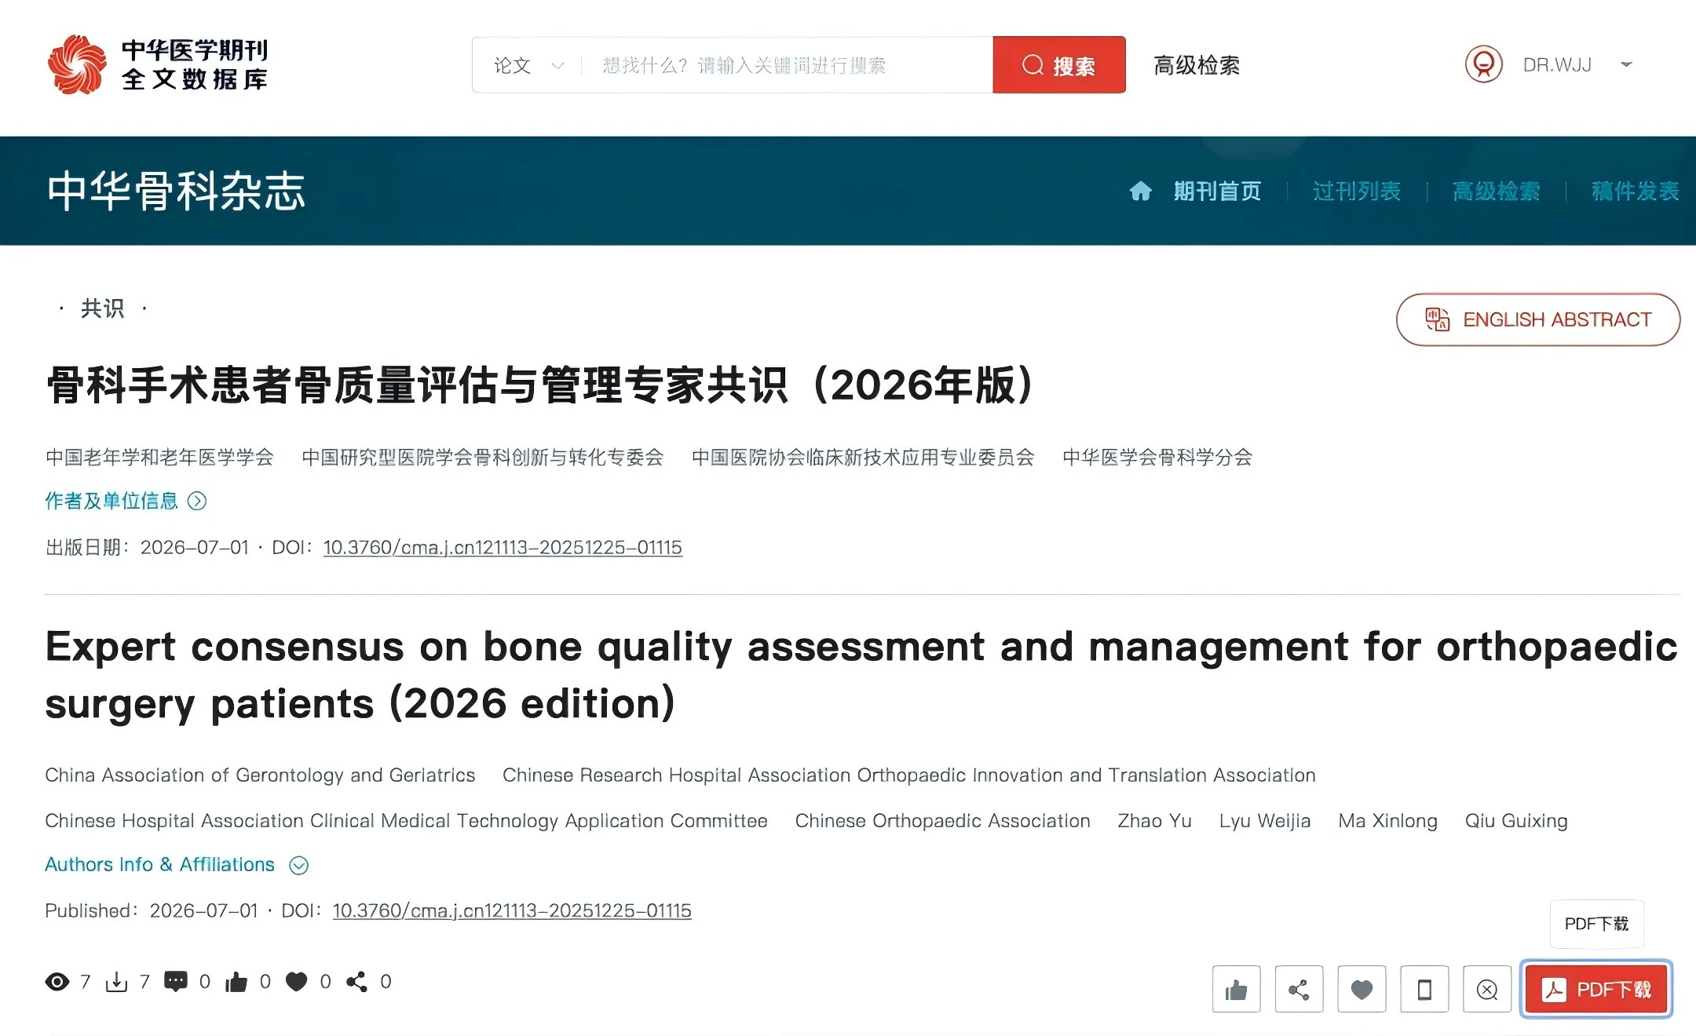Click author name Lyu Weijia

pos(1265,820)
